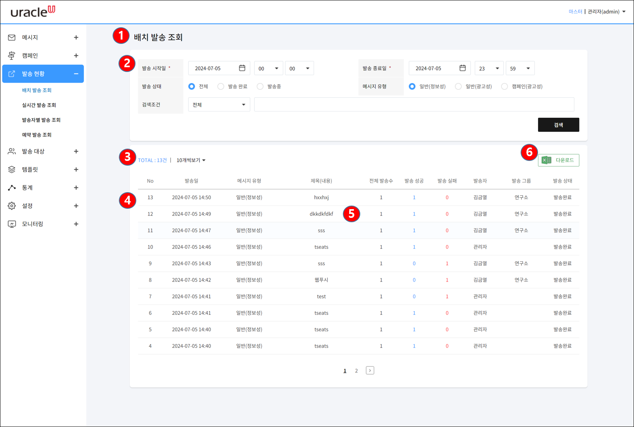This screenshot has height=427, width=634.
Task: Select 전체 발송 상태 radio button
Action: pos(192,86)
